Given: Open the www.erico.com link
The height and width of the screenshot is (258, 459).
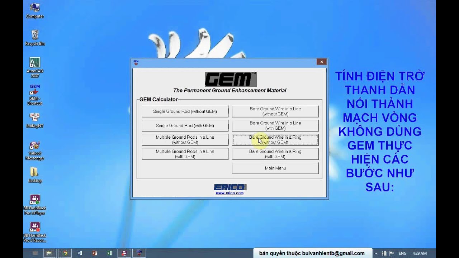Looking at the screenshot, I should [x=229, y=193].
